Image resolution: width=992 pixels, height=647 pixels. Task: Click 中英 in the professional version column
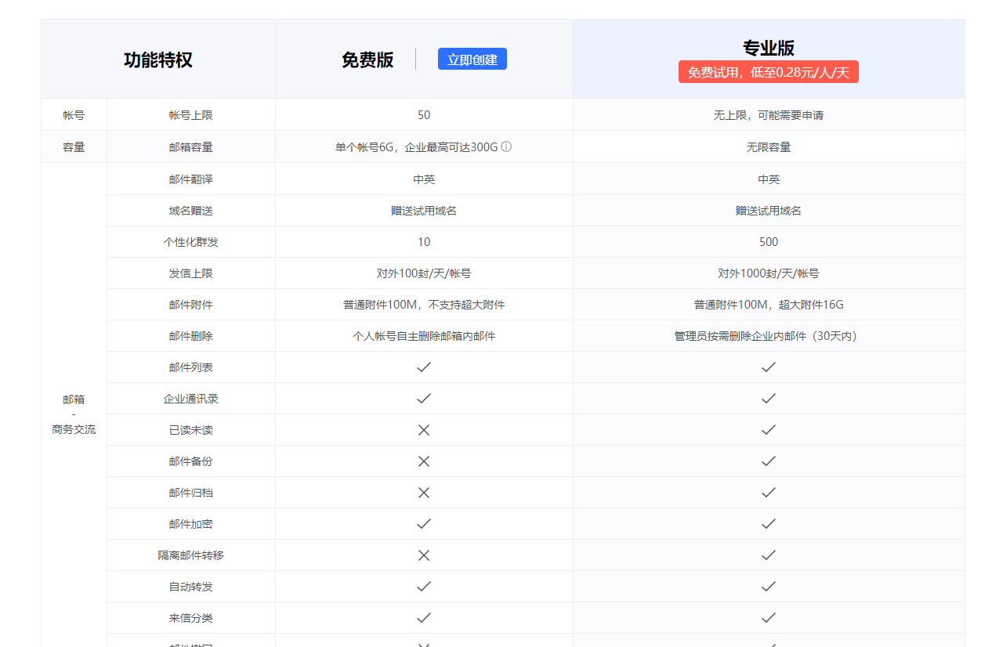(769, 179)
